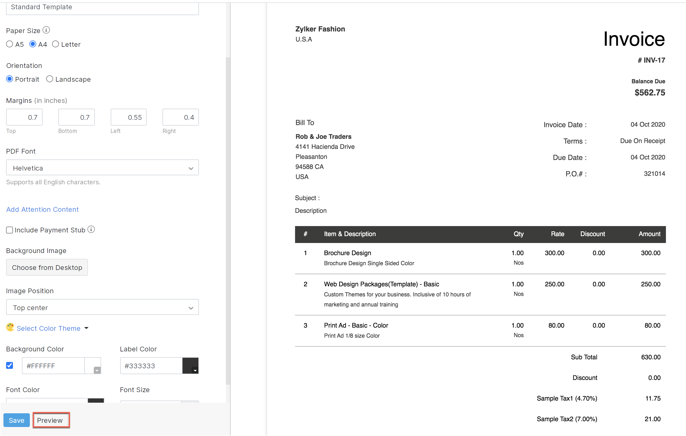Click the Save button
This screenshot has width=686, height=436.
(17, 420)
